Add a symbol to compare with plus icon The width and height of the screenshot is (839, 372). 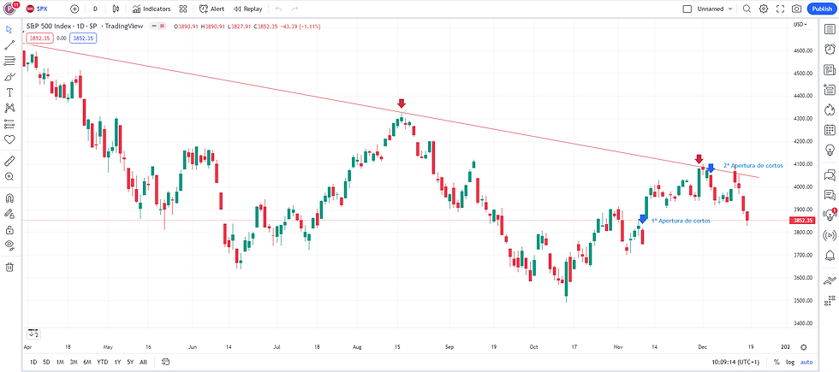point(74,9)
